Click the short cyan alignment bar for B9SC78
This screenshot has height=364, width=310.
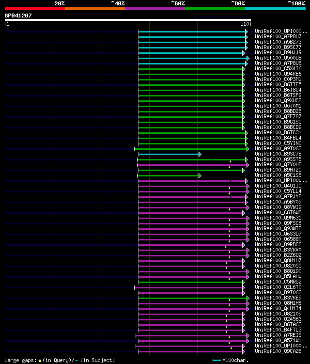click(x=170, y=155)
